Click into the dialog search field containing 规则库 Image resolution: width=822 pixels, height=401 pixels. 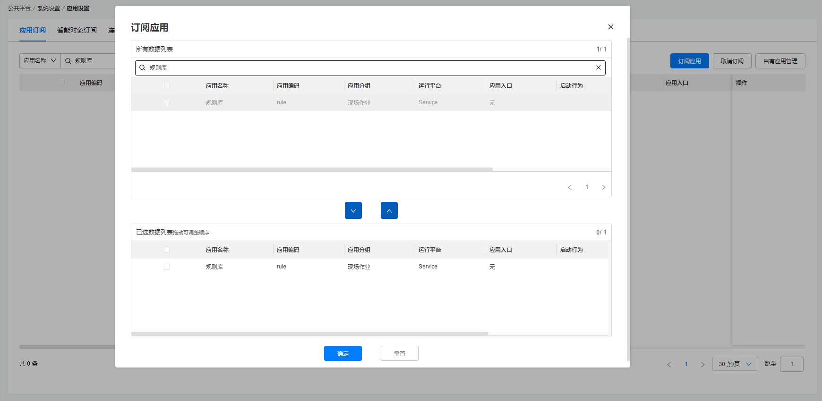(x=370, y=67)
